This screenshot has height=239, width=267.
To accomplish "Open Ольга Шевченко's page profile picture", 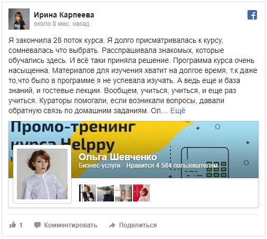I will point(42,174).
